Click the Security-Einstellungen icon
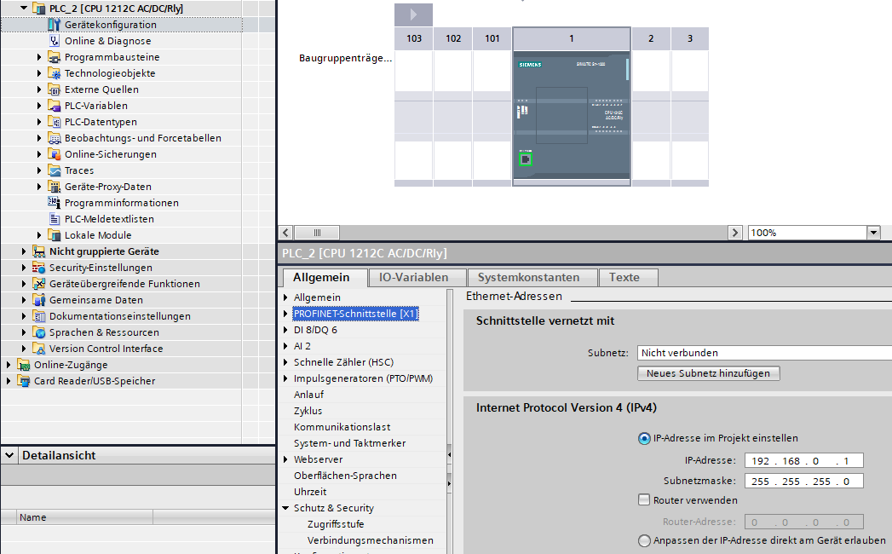 click(38, 268)
